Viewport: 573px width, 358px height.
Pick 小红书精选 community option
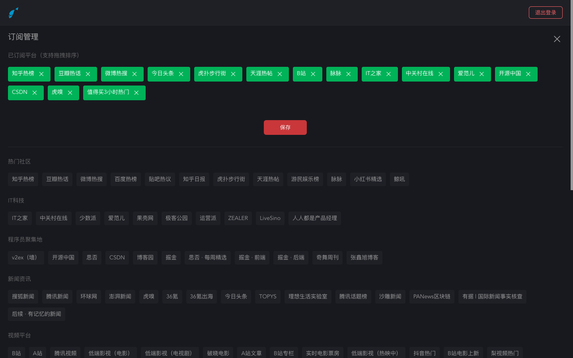pos(368,179)
